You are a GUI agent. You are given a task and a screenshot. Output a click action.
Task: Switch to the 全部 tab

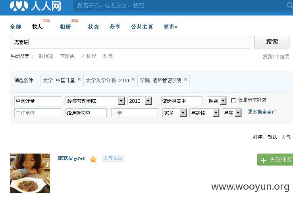click(16, 27)
